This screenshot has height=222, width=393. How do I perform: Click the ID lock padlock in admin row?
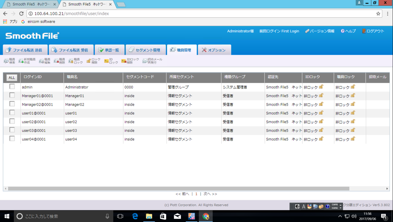(321, 87)
